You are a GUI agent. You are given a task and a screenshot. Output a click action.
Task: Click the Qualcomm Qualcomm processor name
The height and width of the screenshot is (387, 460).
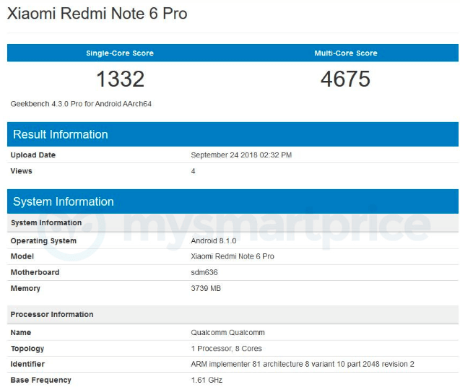click(227, 332)
